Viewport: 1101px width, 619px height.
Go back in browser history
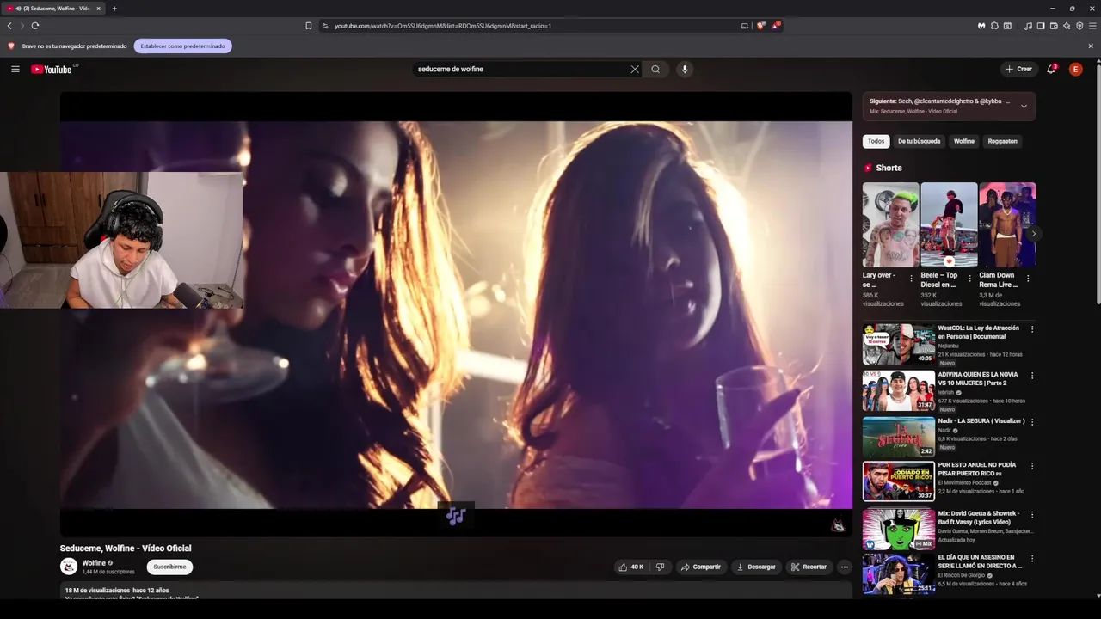click(x=9, y=26)
